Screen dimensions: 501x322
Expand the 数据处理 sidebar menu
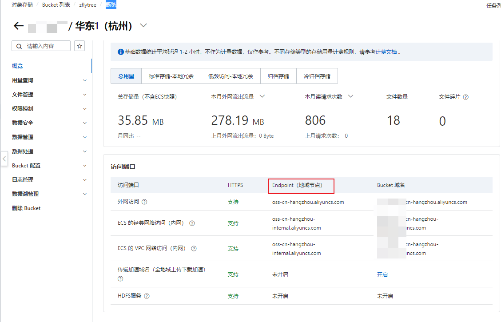tap(85, 151)
